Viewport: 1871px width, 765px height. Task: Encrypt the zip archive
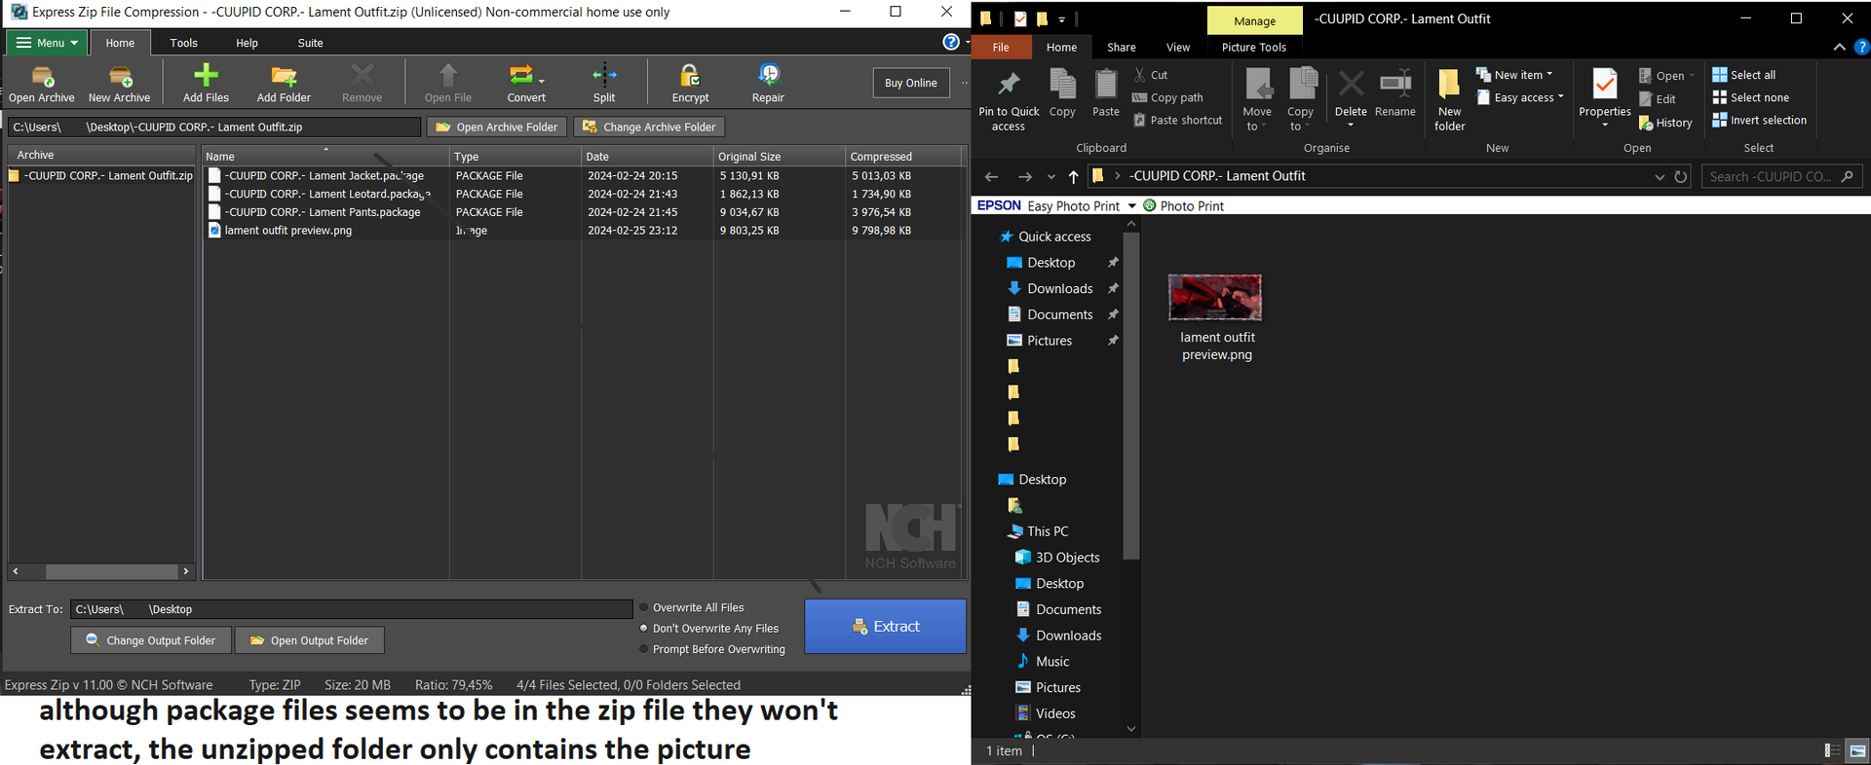pyautogui.click(x=690, y=84)
